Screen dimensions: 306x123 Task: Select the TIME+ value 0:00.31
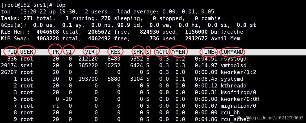pos(206,92)
